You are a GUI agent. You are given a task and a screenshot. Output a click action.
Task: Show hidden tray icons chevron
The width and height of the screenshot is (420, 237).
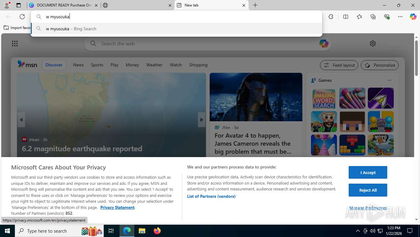(358, 231)
